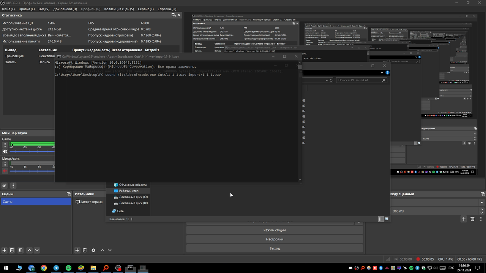The width and height of the screenshot is (486, 273).
Task: Add a new scene
Action: click(x=4, y=250)
